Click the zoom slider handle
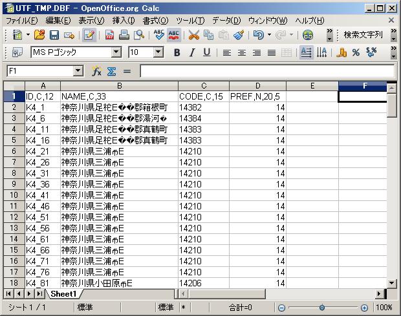 [321, 308]
